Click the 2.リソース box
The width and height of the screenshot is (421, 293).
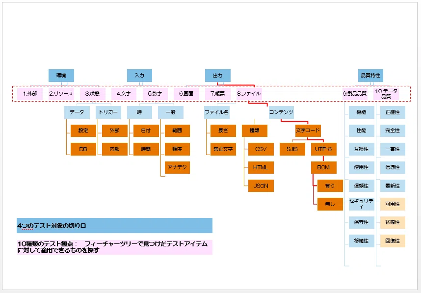click(61, 94)
